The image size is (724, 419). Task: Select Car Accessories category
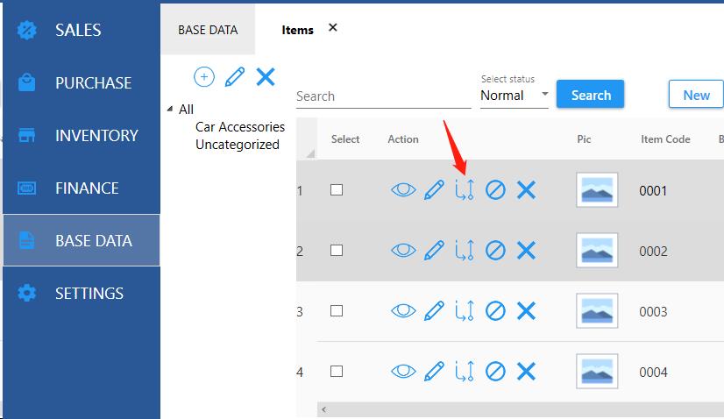[239, 127]
